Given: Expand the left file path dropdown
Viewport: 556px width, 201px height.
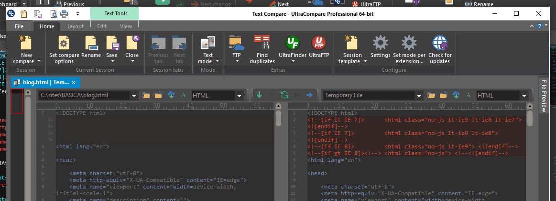Looking at the screenshot, I should point(134,95).
